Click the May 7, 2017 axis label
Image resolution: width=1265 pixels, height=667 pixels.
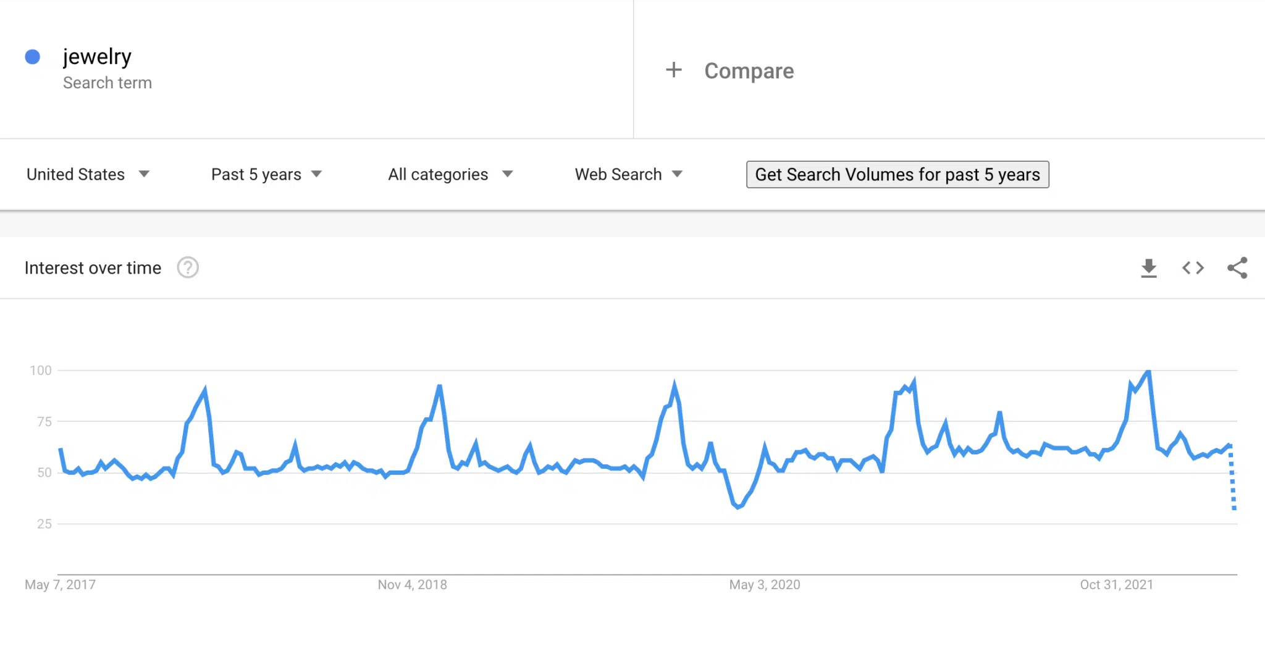[60, 584]
